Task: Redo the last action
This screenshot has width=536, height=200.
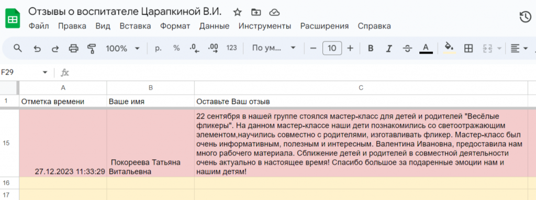Action: click(x=55, y=49)
